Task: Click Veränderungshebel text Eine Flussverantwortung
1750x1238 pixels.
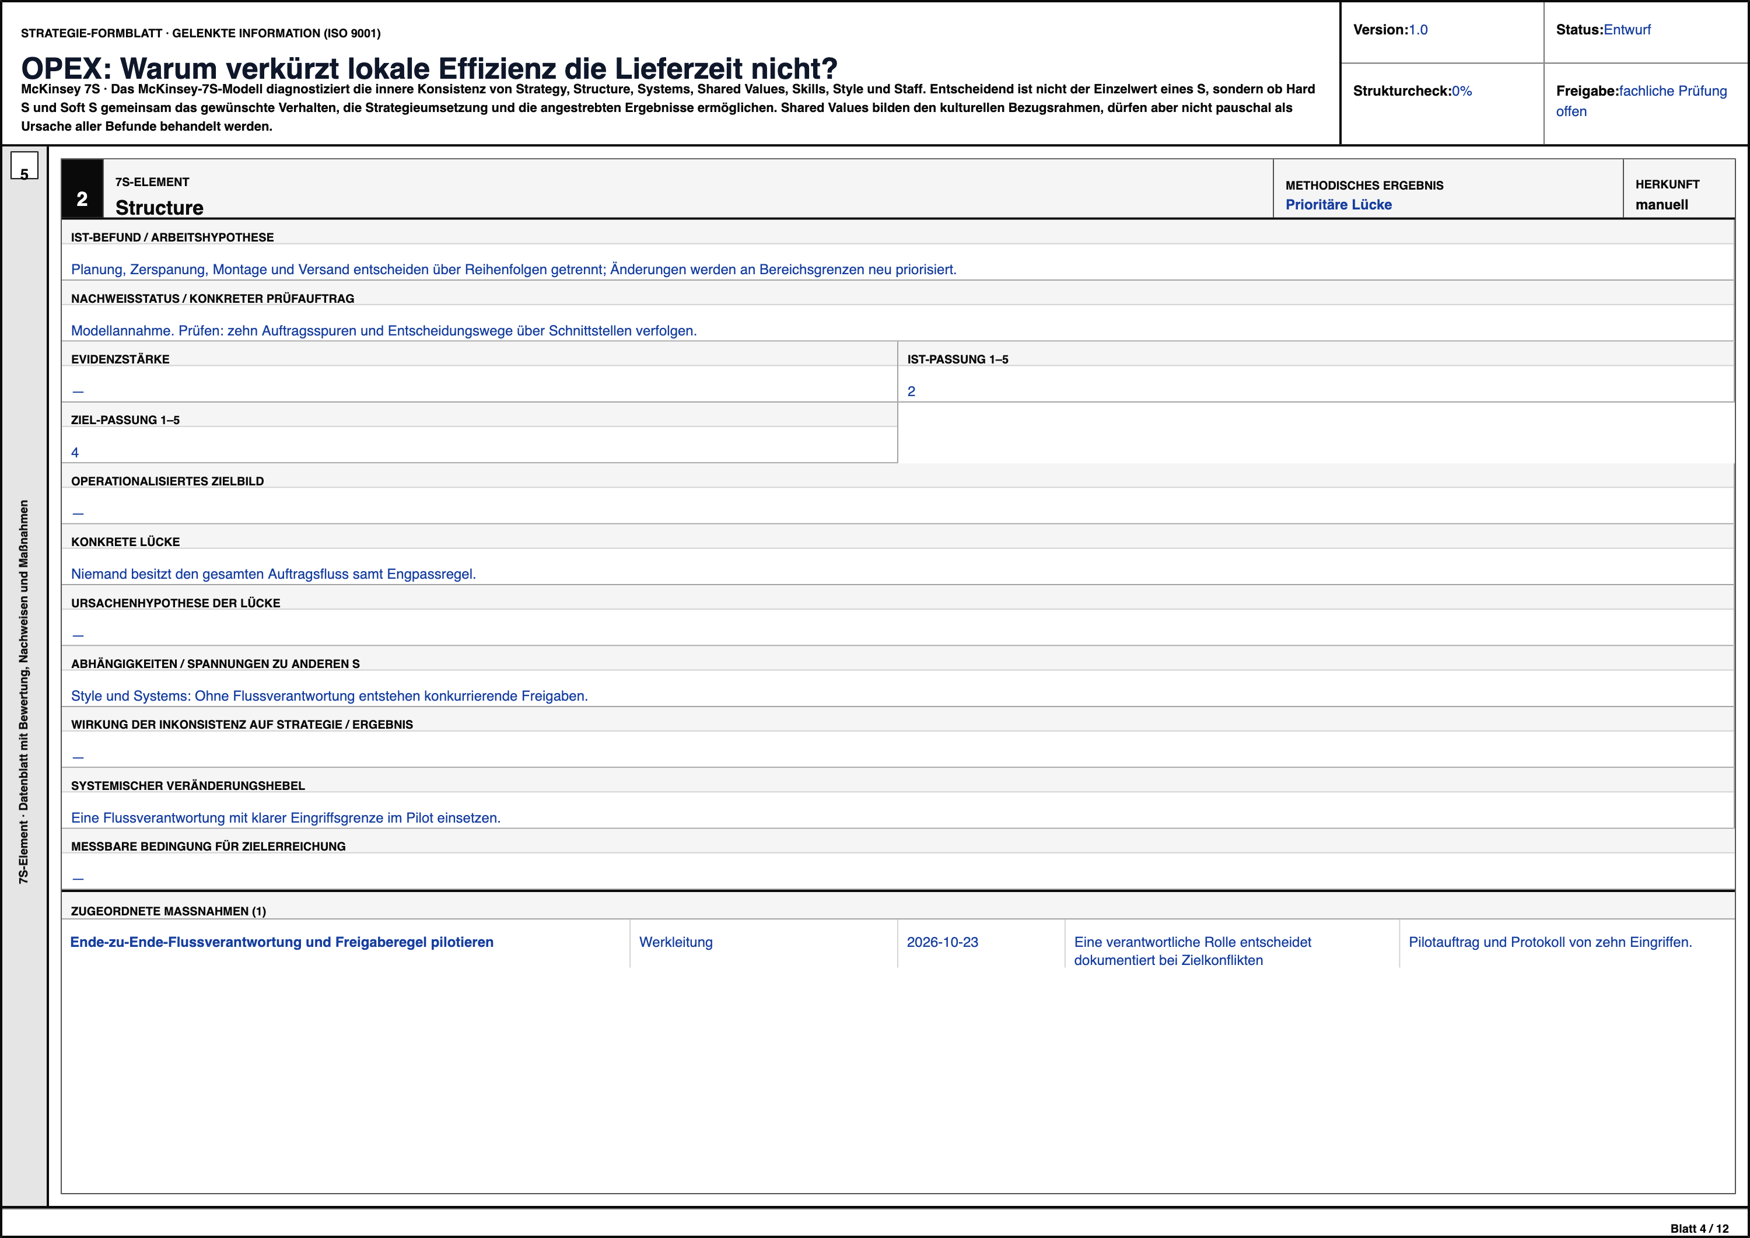Action: (x=286, y=817)
